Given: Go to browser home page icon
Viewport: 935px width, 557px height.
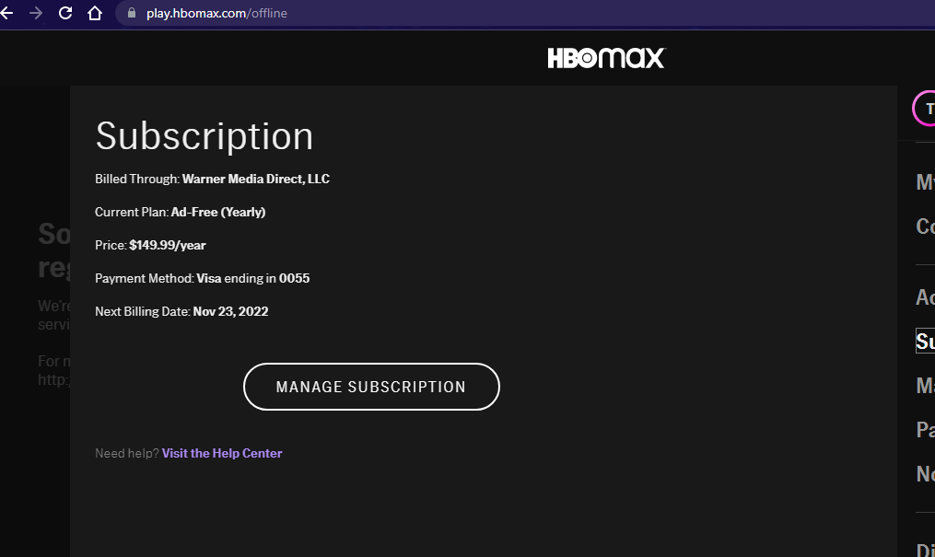Looking at the screenshot, I should tap(94, 13).
